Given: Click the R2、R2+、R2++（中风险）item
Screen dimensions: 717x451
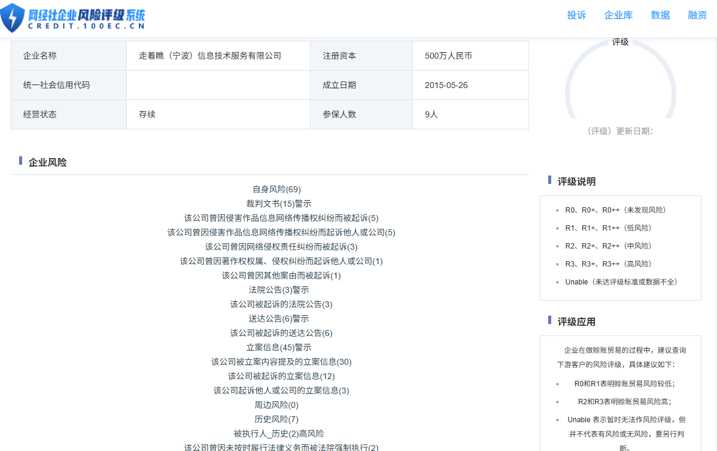Looking at the screenshot, I should pyautogui.click(x=608, y=246).
